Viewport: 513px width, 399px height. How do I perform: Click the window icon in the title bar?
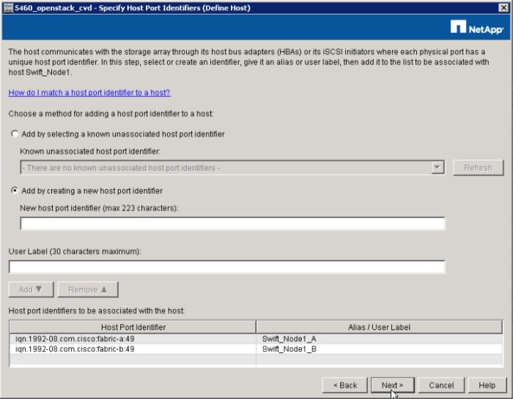(x=8, y=7)
